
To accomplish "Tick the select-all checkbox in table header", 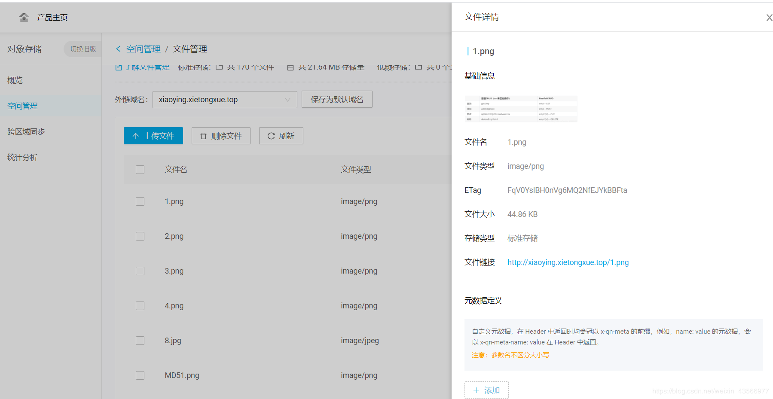I will pos(140,170).
